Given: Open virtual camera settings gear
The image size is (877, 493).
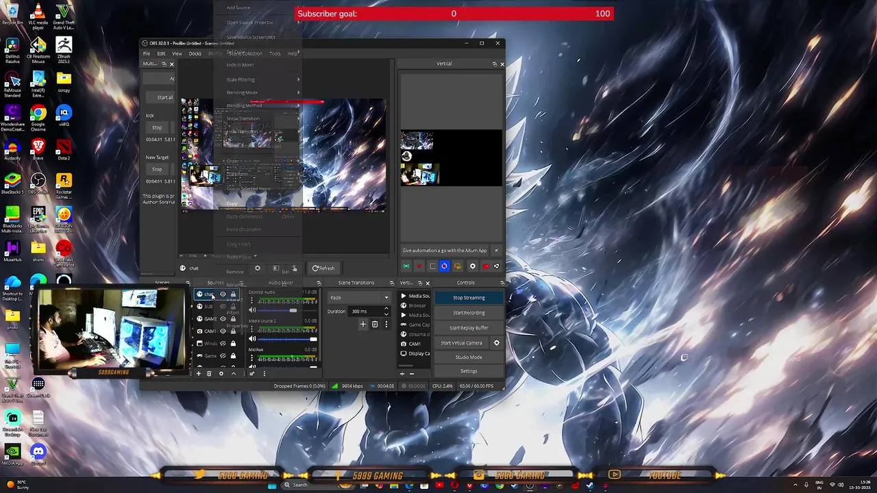Looking at the screenshot, I should point(497,343).
